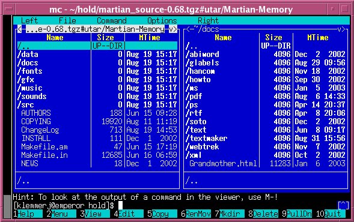Click the [^] panel toggle indicator
Image resolution: width=354 pixels, height=222 pixels.
pos(343,205)
